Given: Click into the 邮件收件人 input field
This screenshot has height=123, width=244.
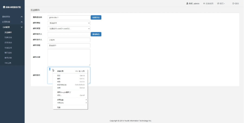Looking at the screenshot, I should 69,34.
